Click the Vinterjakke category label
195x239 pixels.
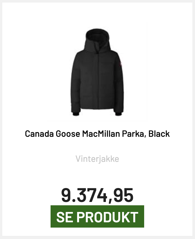97,159
